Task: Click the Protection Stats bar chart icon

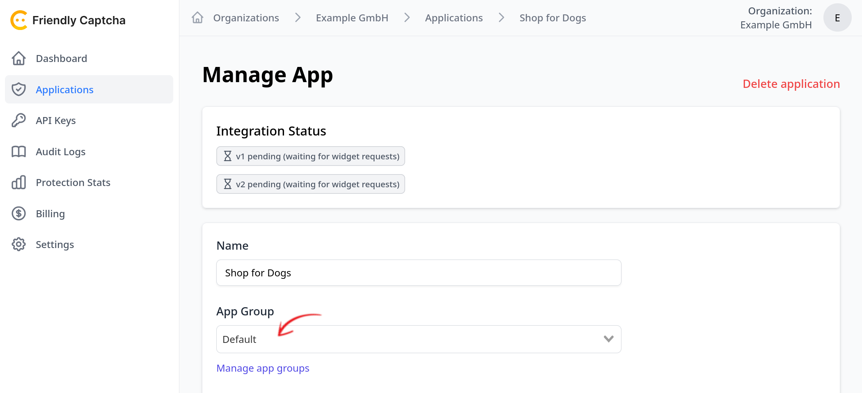Action: pyautogui.click(x=19, y=182)
